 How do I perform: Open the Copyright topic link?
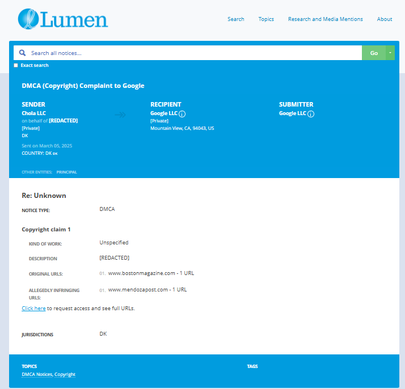point(65,374)
